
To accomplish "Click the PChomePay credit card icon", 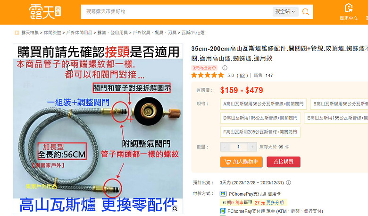I will point(223,194).
